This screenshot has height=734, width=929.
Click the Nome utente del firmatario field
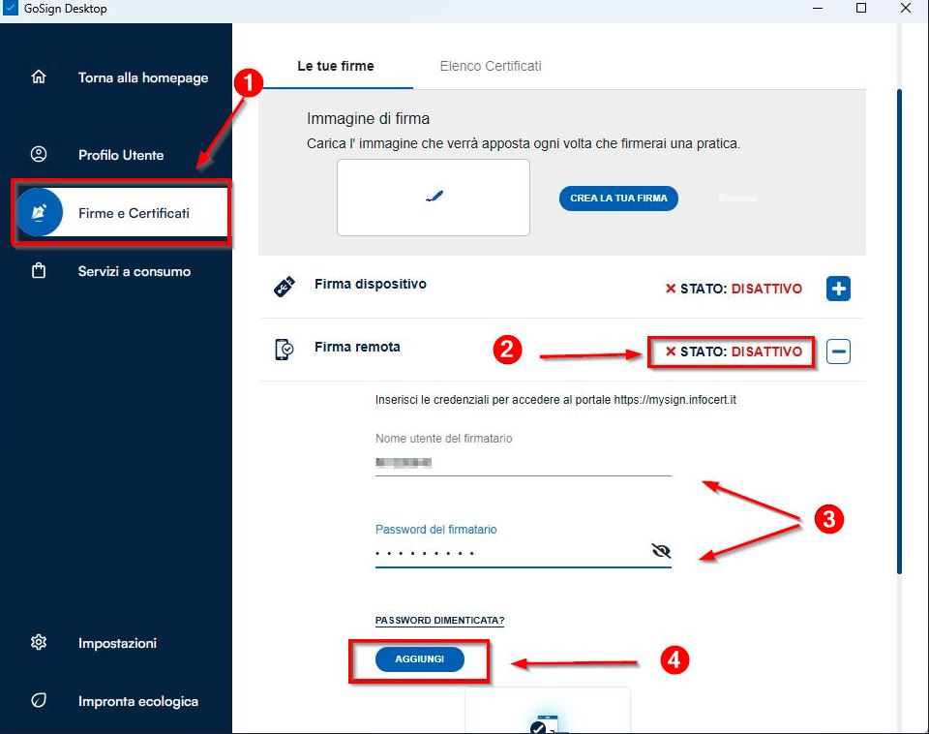[x=523, y=463]
